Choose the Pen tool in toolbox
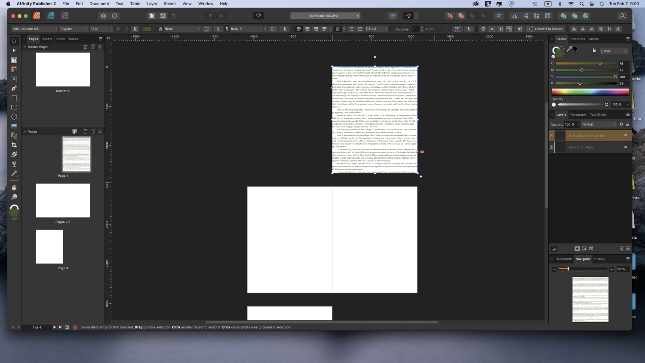645x363 pixels. pyautogui.click(x=14, y=89)
